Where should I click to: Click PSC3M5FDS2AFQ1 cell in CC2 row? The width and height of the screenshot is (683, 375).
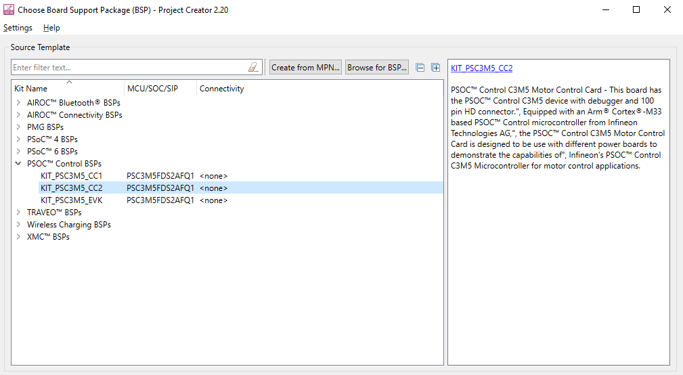tap(160, 188)
